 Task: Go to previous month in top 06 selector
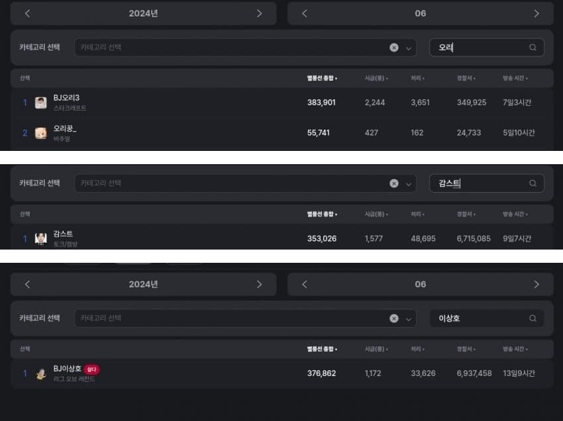pyautogui.click(x=305, y=14)
